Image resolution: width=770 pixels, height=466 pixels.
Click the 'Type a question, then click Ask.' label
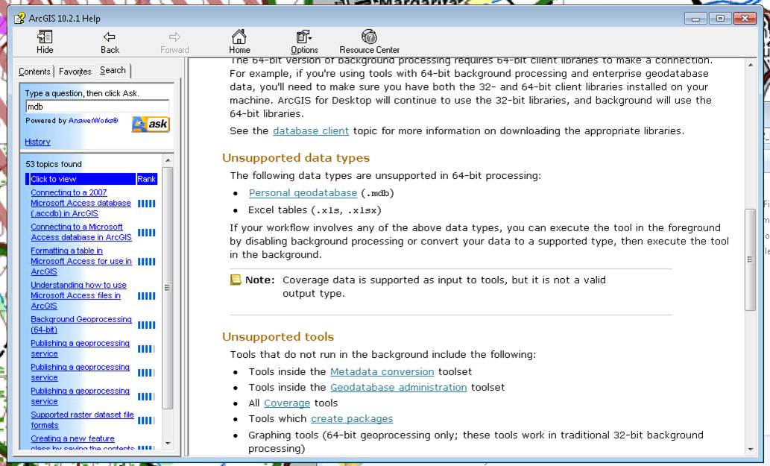pos(82,93)
